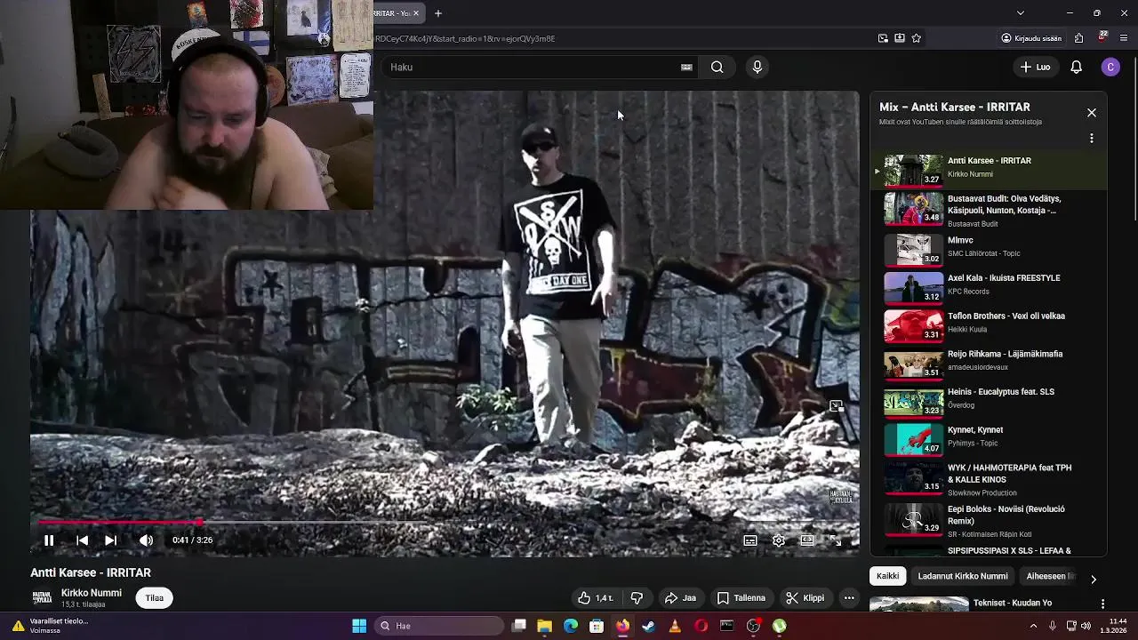Play Kynnet, Kynnet by Pyhimys

point(989,439)
